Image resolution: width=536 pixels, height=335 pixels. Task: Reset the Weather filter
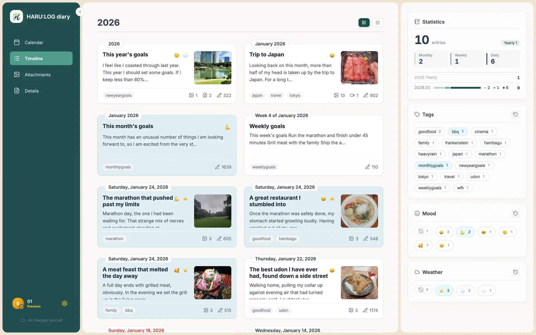pyautogui.click(x=515, y=272)
